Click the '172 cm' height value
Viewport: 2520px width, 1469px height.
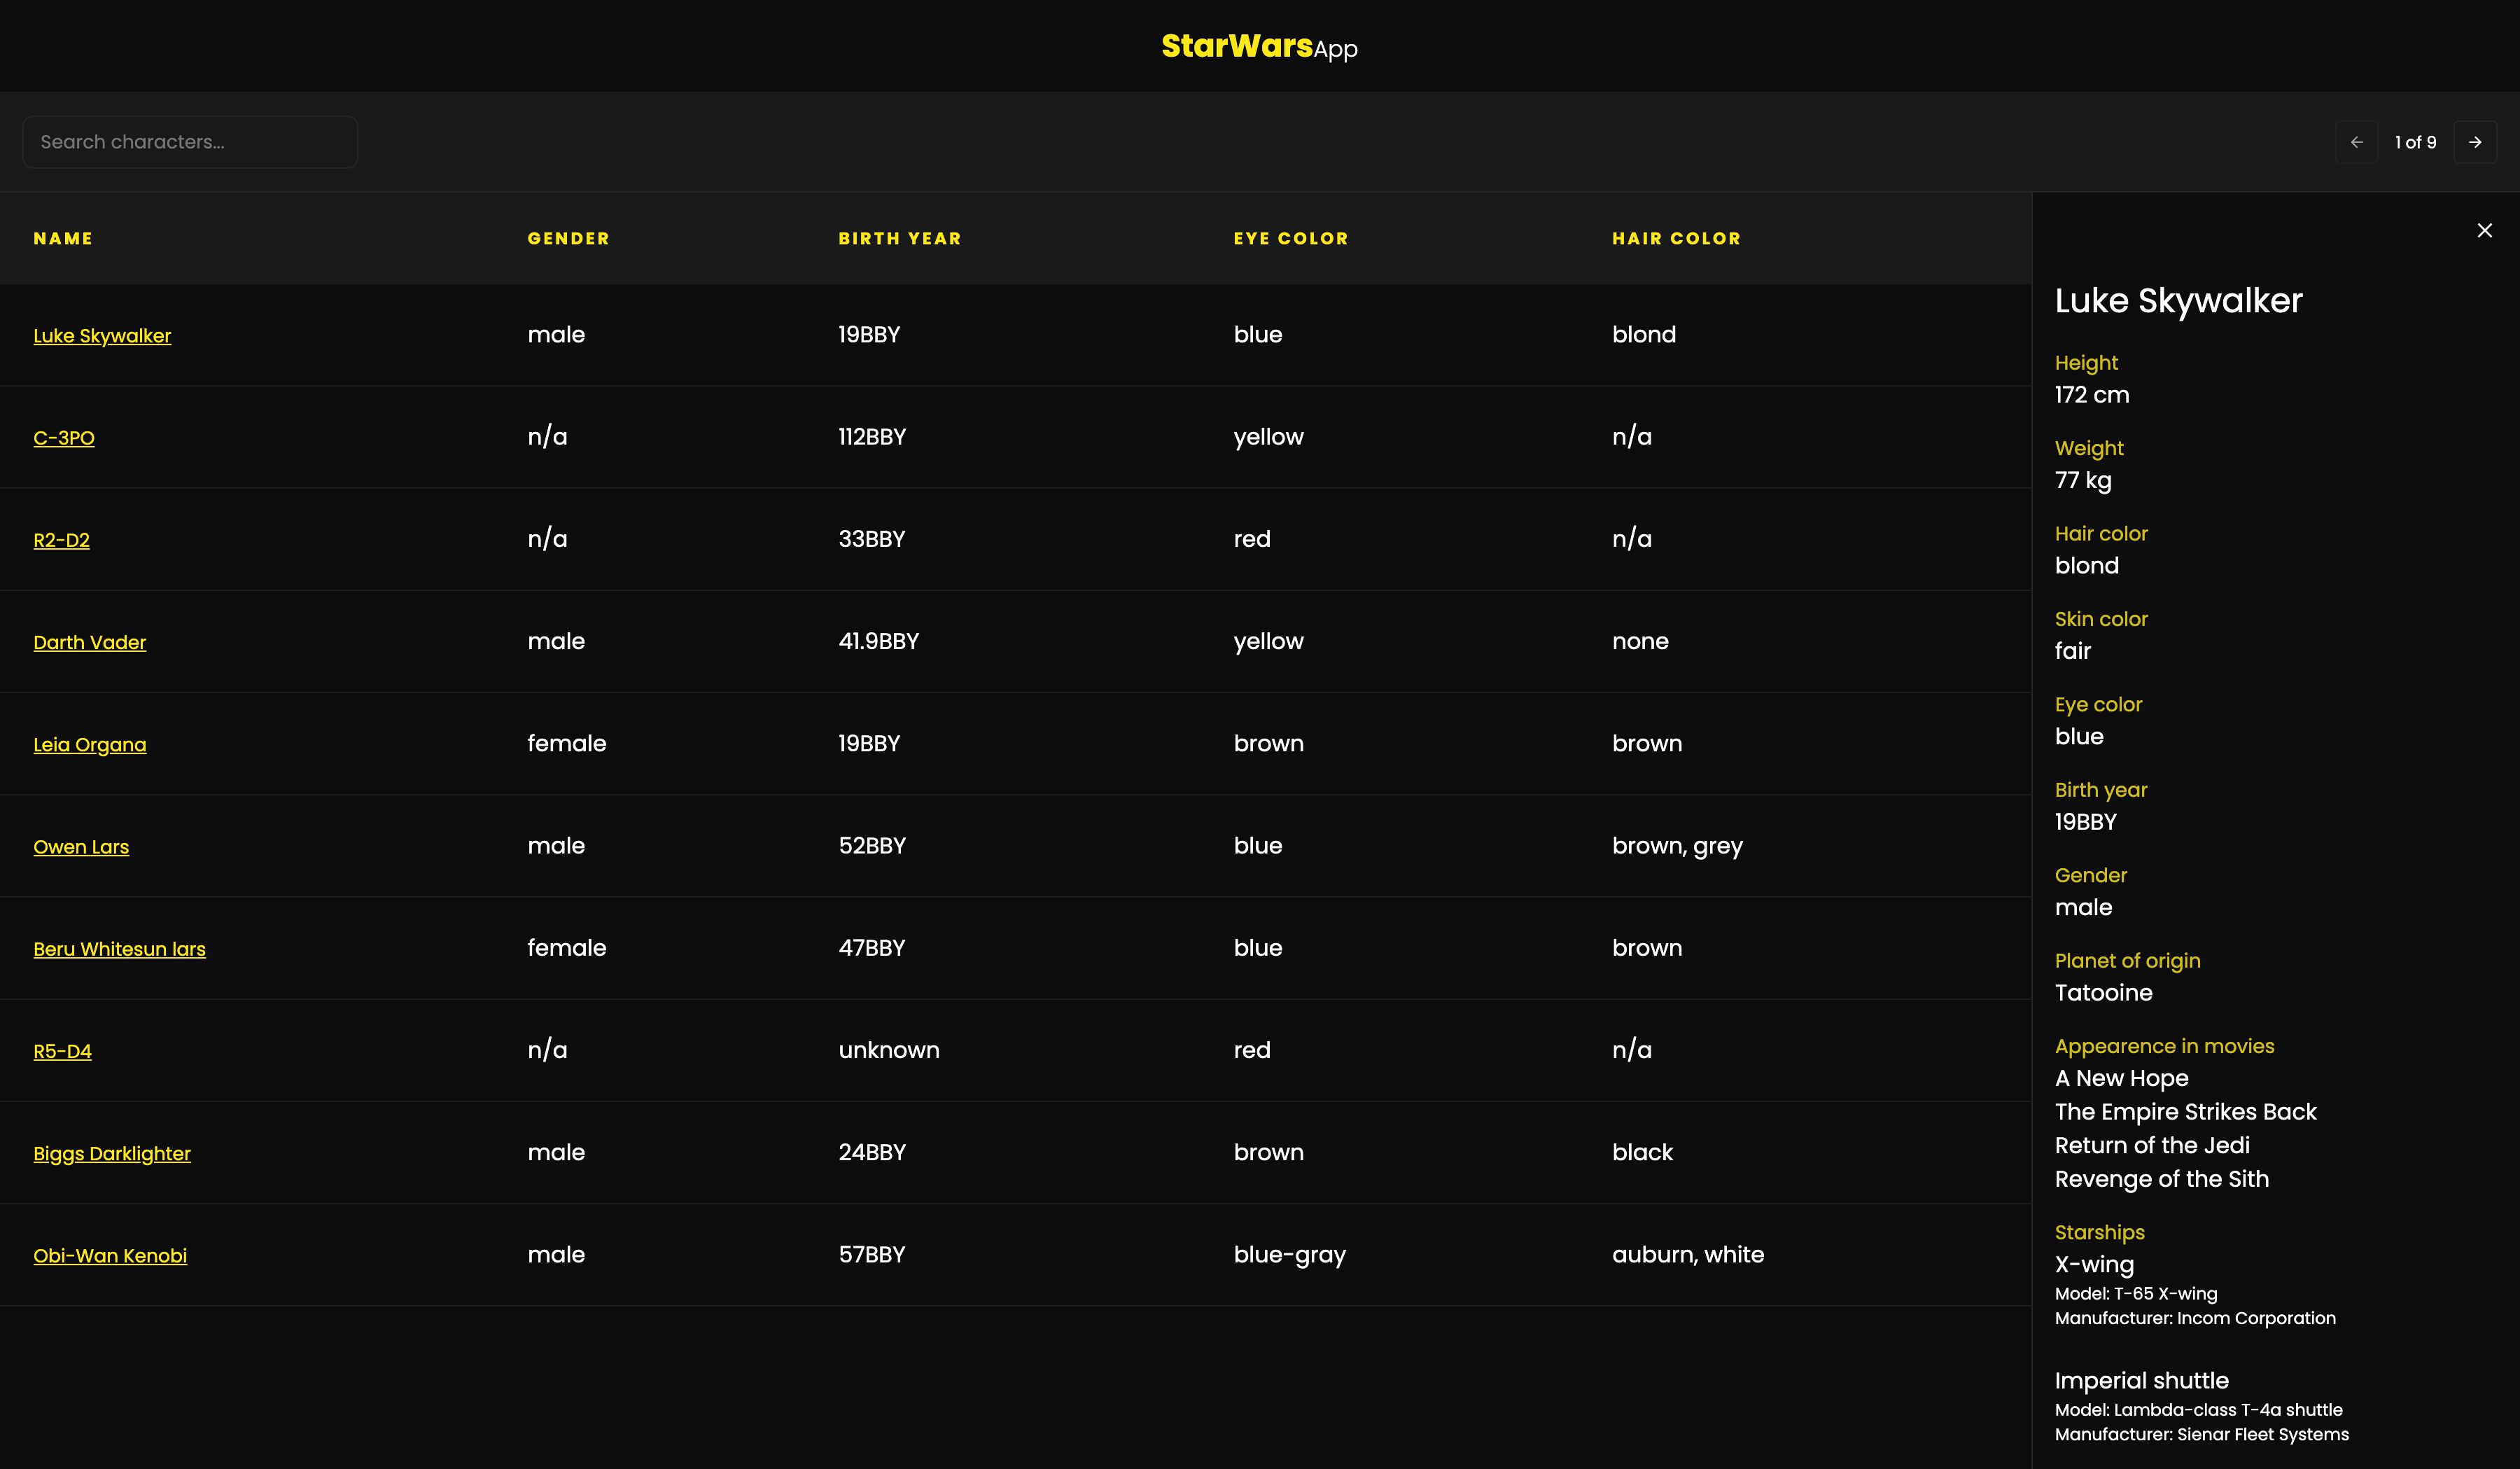click(2091, 395)
